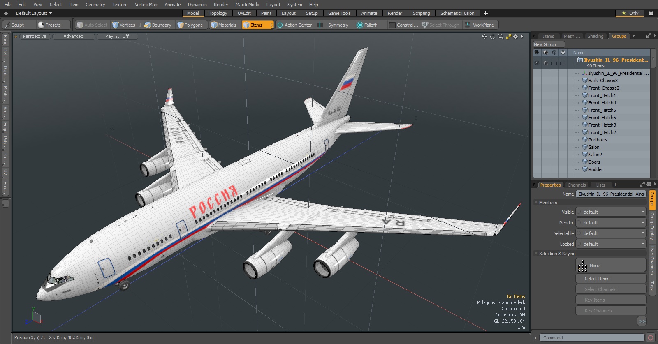Toggle visibility eye of the Ilyushin group
This screenshot has height=344, width=658.
[537, 63]
